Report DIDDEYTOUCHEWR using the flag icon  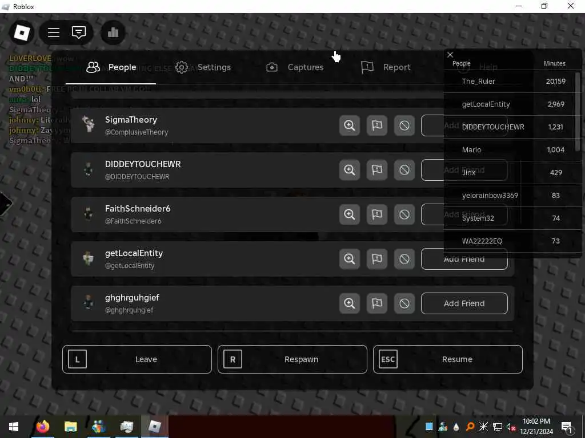click(x=377, y=170)
